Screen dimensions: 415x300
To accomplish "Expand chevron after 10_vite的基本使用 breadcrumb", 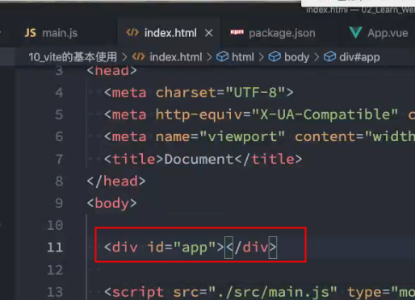I will pos(124,57).
